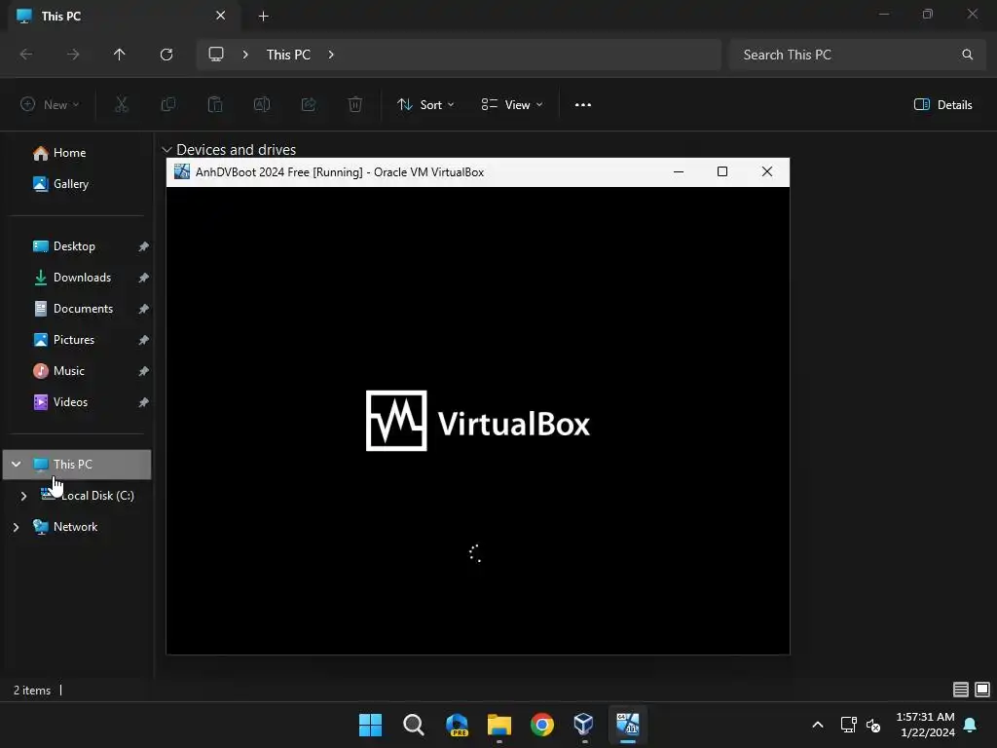Open taskbar Search
Image resolution: width=997 pixels, height=748 pixels.
413,725
